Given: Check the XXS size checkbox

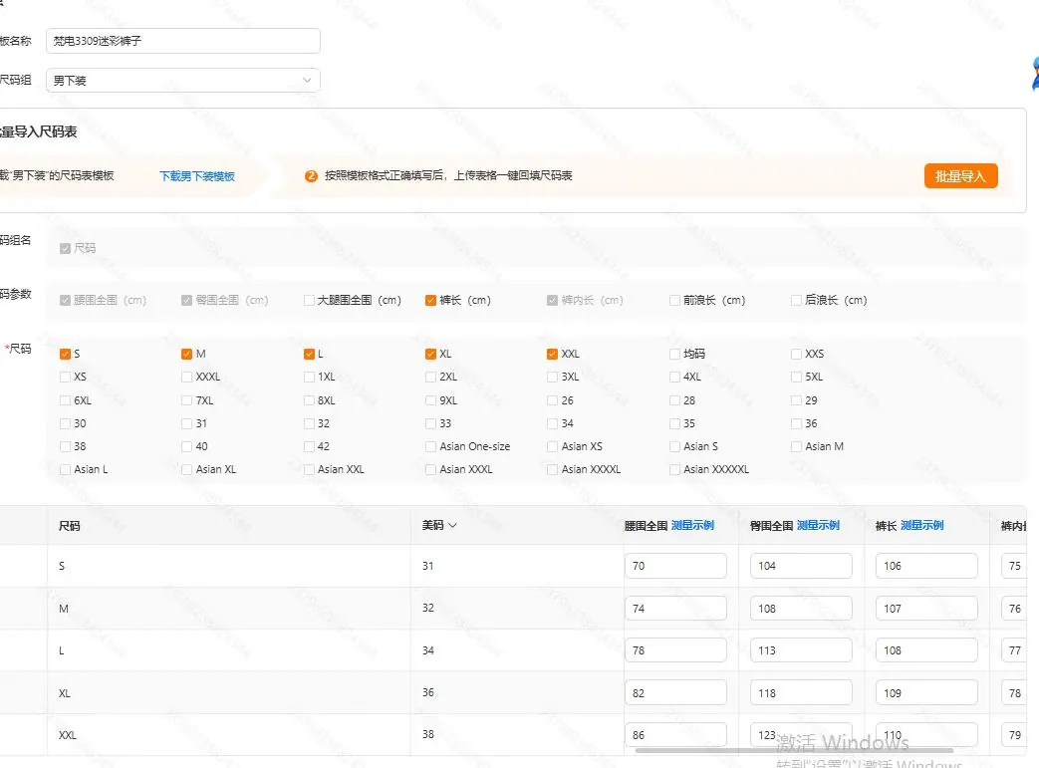Looking at the screenshot, I should 797,354.
